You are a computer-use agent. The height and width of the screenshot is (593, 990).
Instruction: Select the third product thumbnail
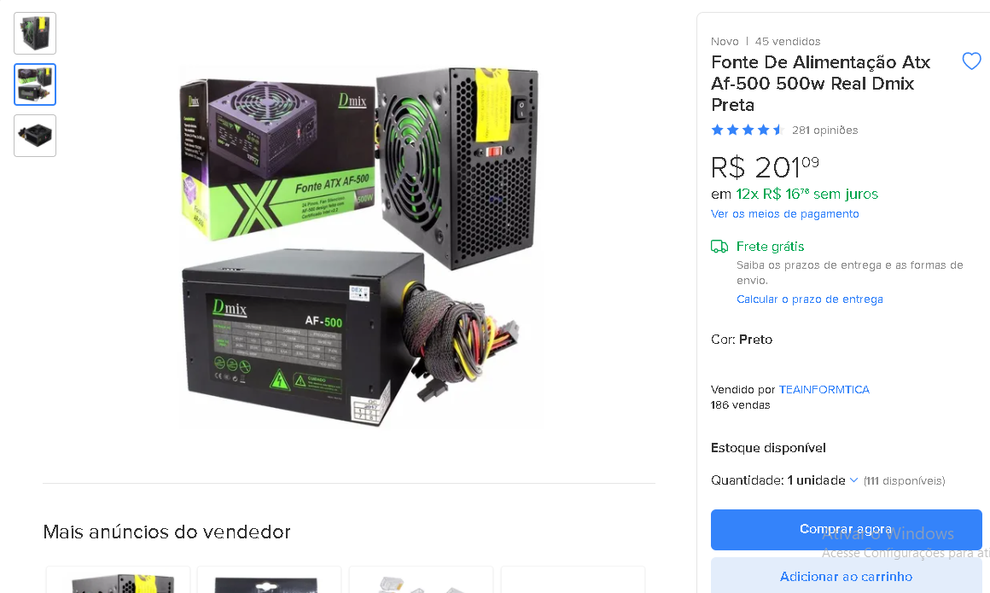click(x=35, y=136)
